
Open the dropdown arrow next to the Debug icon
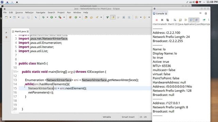pos(47,17)
